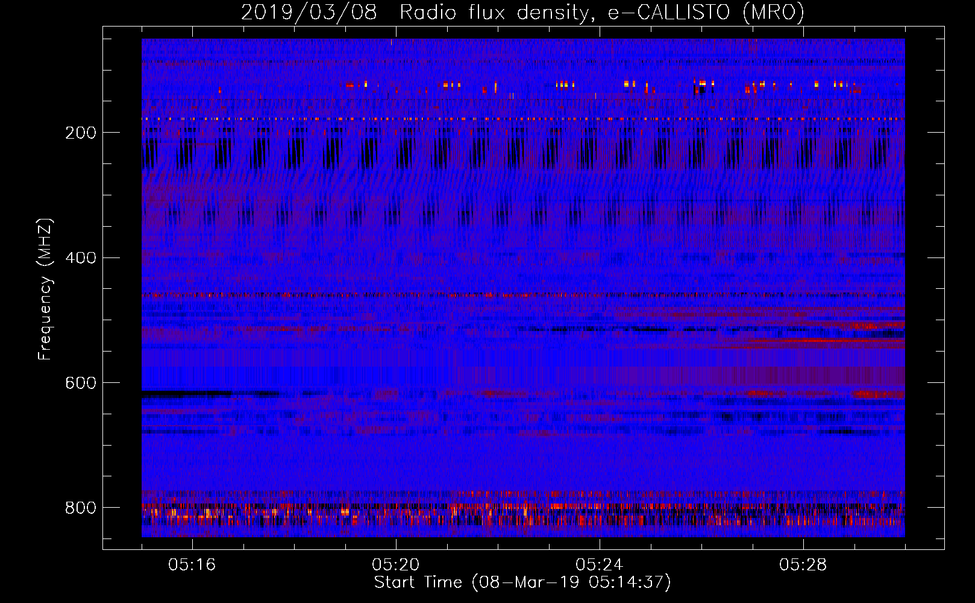975x603 pixels.
Task: Click the 05:20 time tick label
Action: (x=395, y=565)
